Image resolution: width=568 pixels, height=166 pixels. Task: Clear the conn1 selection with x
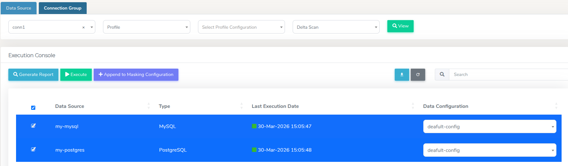point(83,27)
